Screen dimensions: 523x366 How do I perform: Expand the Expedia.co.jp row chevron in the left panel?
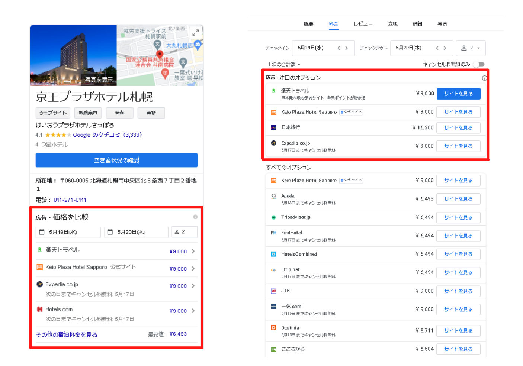pos(193,286)
